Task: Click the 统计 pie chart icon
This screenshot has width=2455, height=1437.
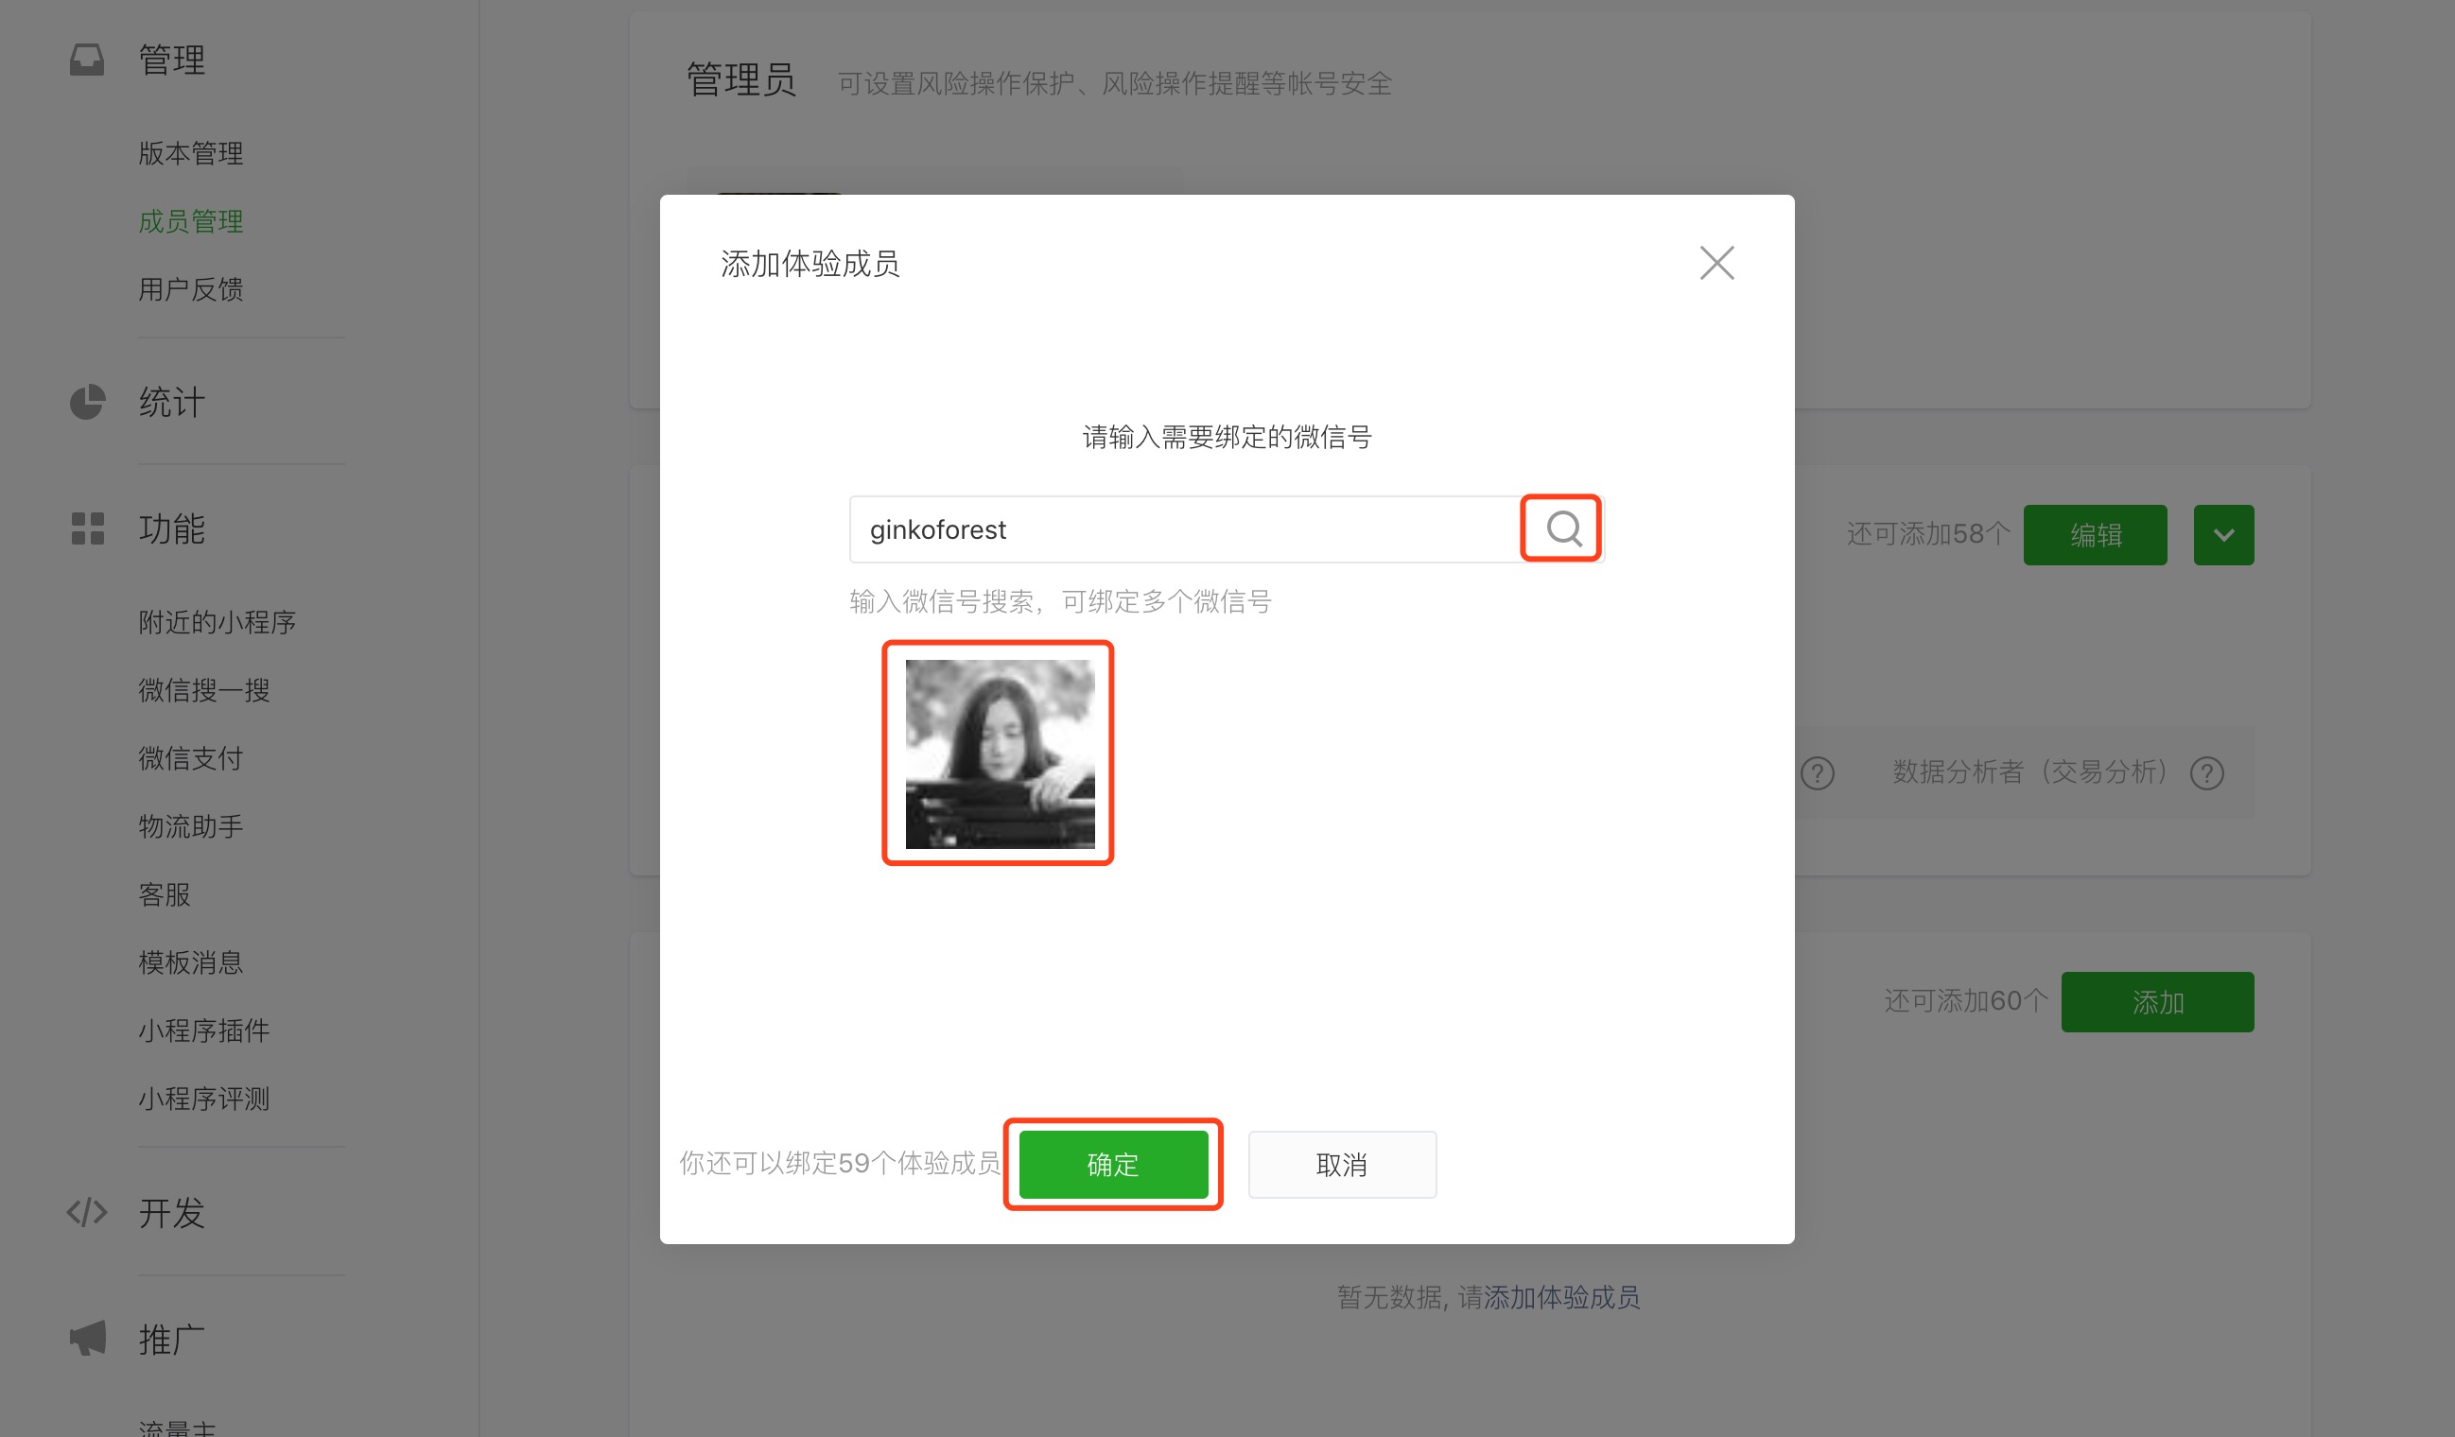Action: click(x=87, y=402)
